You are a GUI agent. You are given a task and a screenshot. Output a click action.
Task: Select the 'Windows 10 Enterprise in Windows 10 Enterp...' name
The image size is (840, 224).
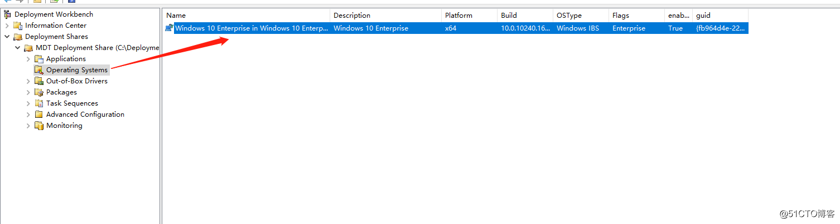[252, 28]
